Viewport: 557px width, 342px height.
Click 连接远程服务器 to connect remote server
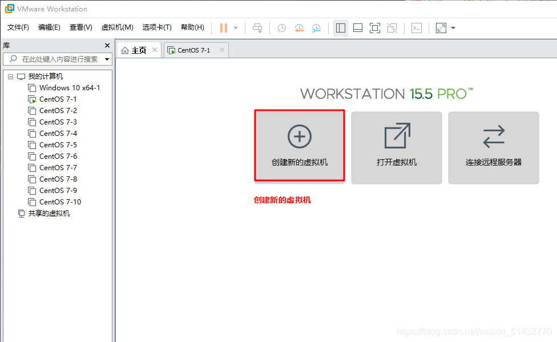[493, 147]
